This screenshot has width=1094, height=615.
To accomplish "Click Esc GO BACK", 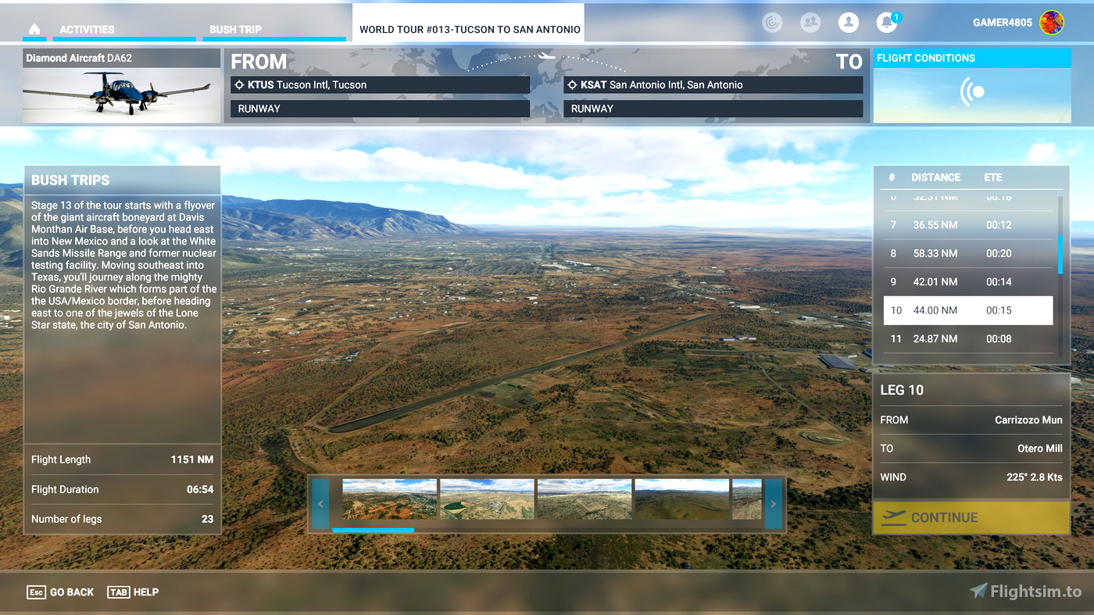I will point(60,592).
